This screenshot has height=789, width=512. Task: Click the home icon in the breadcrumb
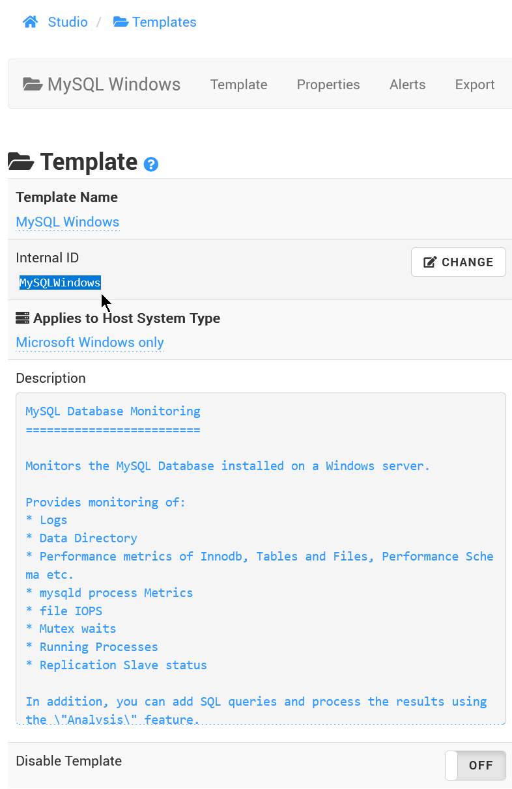click(30, 21)
